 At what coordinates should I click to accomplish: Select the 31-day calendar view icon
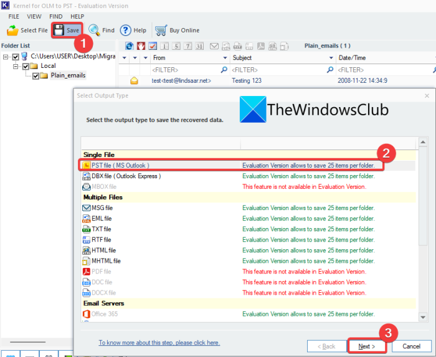(x=199, y=46)
